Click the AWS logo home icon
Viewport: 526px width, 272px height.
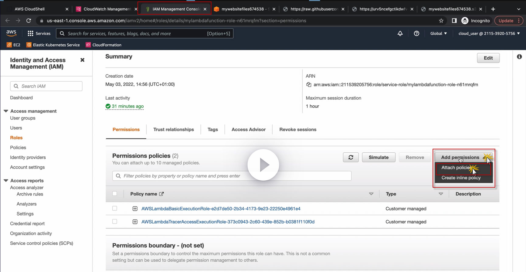[11, 33]
